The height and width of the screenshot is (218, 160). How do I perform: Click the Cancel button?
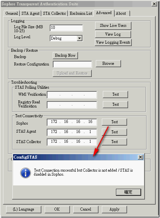coord(86,209)
